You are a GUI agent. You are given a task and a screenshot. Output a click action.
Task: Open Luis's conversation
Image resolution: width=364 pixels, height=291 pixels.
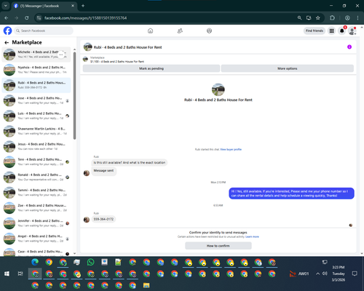[x=36, y=116]
